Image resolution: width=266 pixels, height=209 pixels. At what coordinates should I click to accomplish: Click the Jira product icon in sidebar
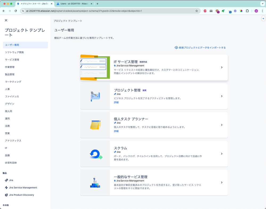[x=6, y=180]
